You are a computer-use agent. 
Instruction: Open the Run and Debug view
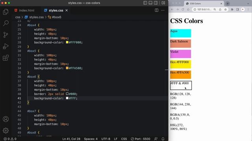click(6, 46)
